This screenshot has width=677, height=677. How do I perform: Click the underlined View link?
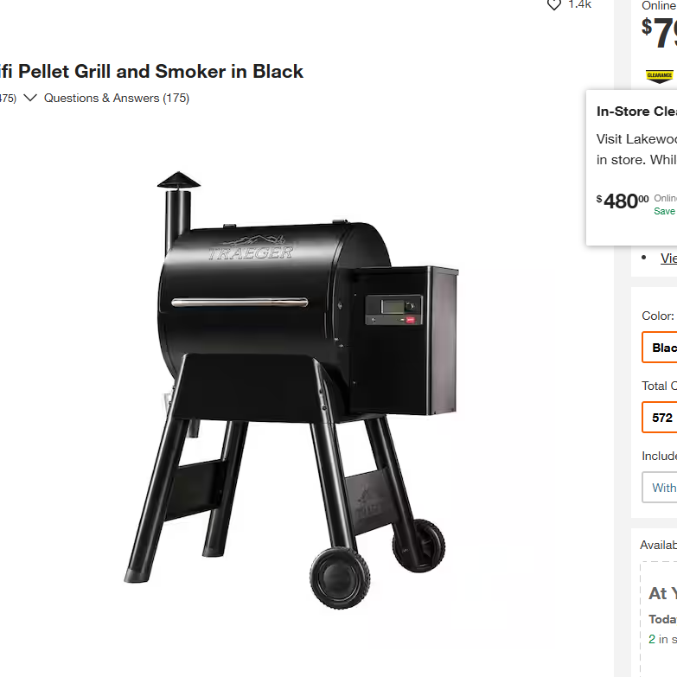point(668,258)
